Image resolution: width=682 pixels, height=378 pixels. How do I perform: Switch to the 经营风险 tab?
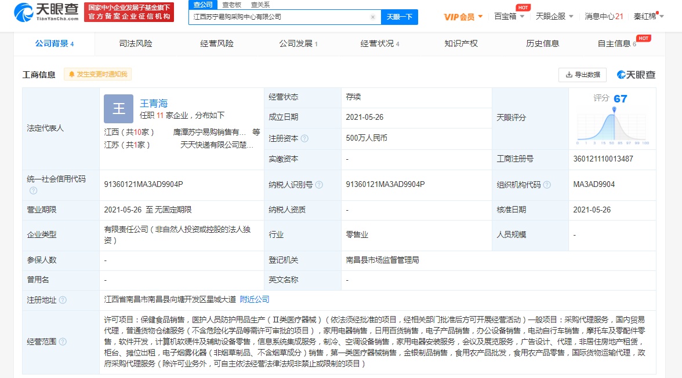point(217,44)
